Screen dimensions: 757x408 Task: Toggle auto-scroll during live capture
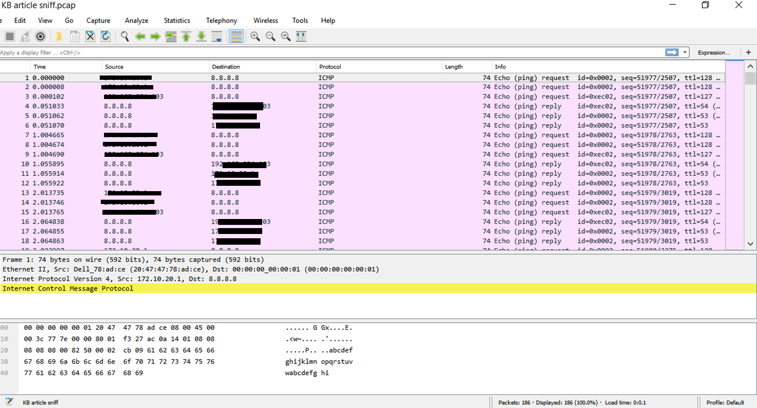pos(217,36)
